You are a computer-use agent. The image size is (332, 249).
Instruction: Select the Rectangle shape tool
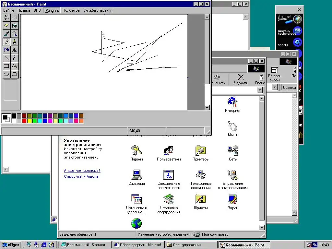click(6, 66)
